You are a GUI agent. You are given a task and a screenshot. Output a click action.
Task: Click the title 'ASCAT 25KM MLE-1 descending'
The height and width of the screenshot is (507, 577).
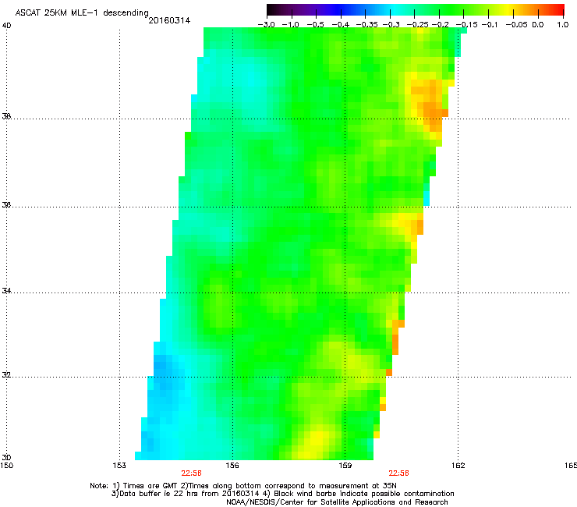pos(82,12)
